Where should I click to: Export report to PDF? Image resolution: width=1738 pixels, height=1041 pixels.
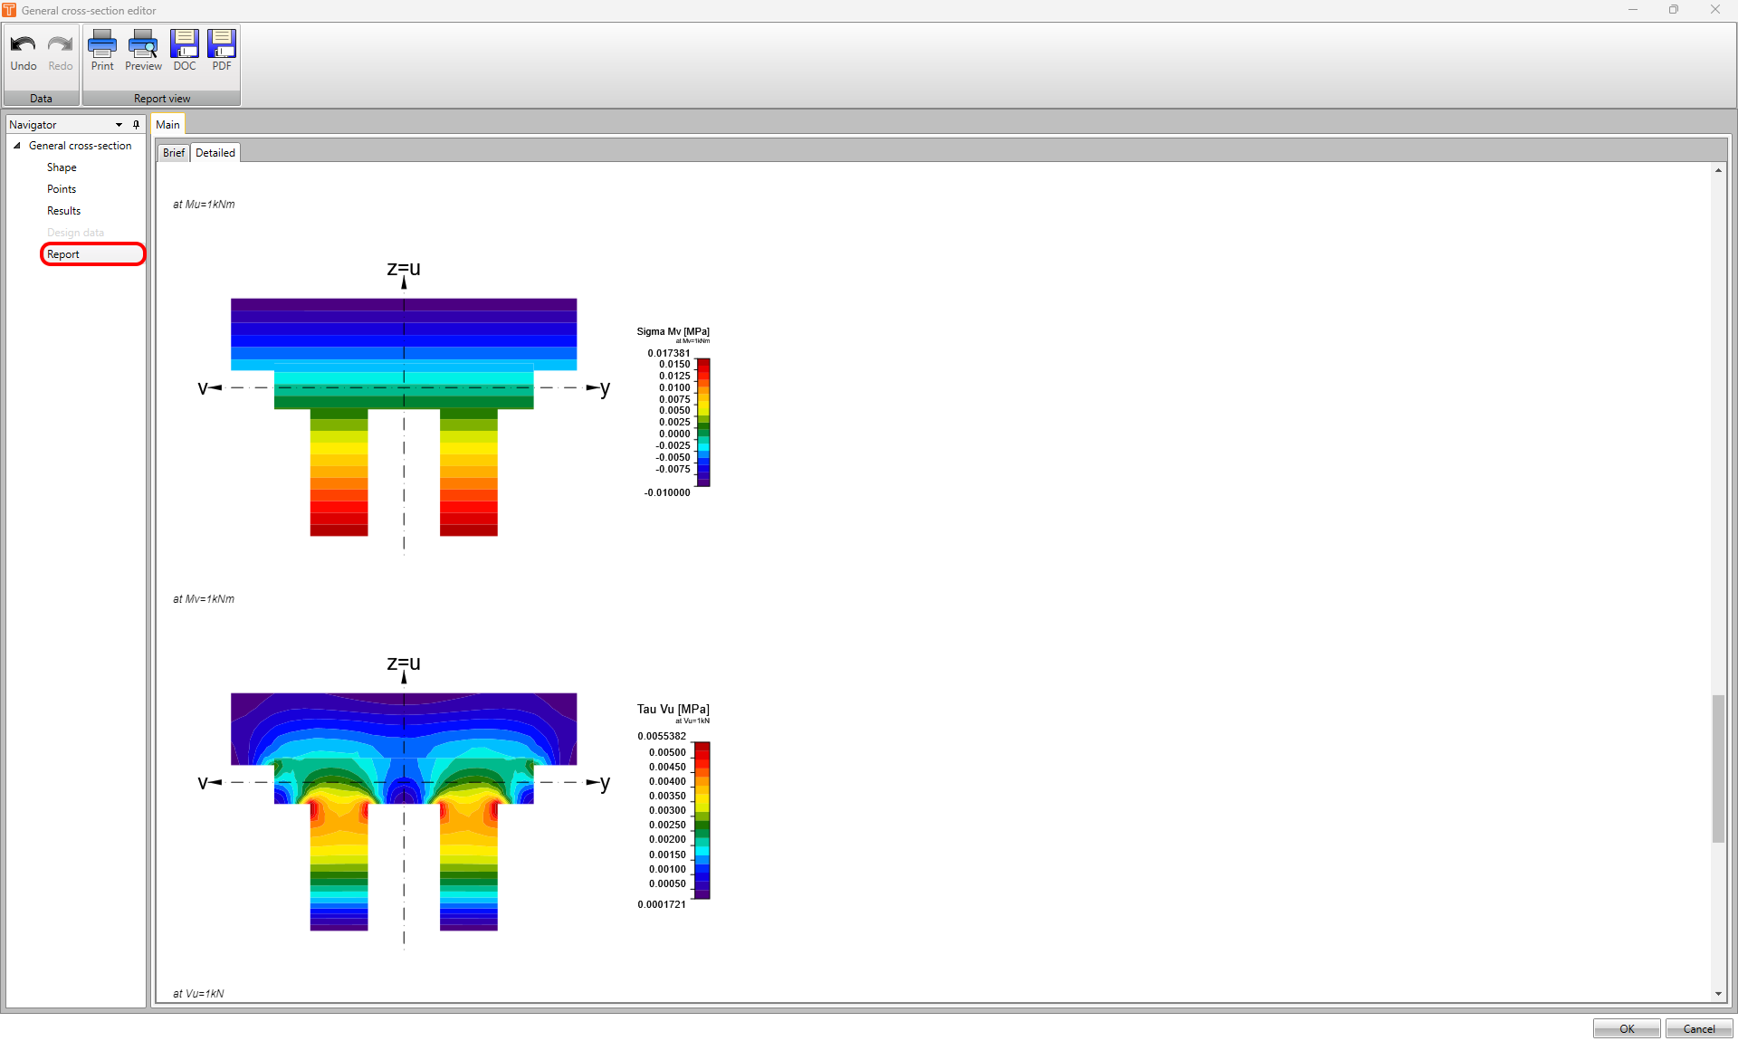pyautogui.click(x=222, y=52)
